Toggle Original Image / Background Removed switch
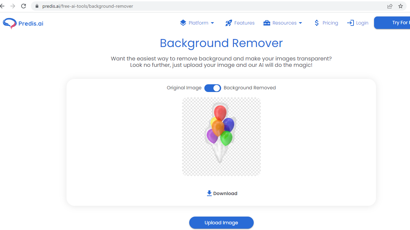 click(213, 88)
